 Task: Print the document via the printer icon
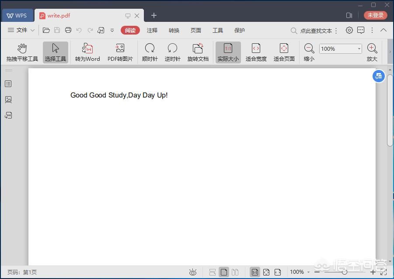coord(68,30)
